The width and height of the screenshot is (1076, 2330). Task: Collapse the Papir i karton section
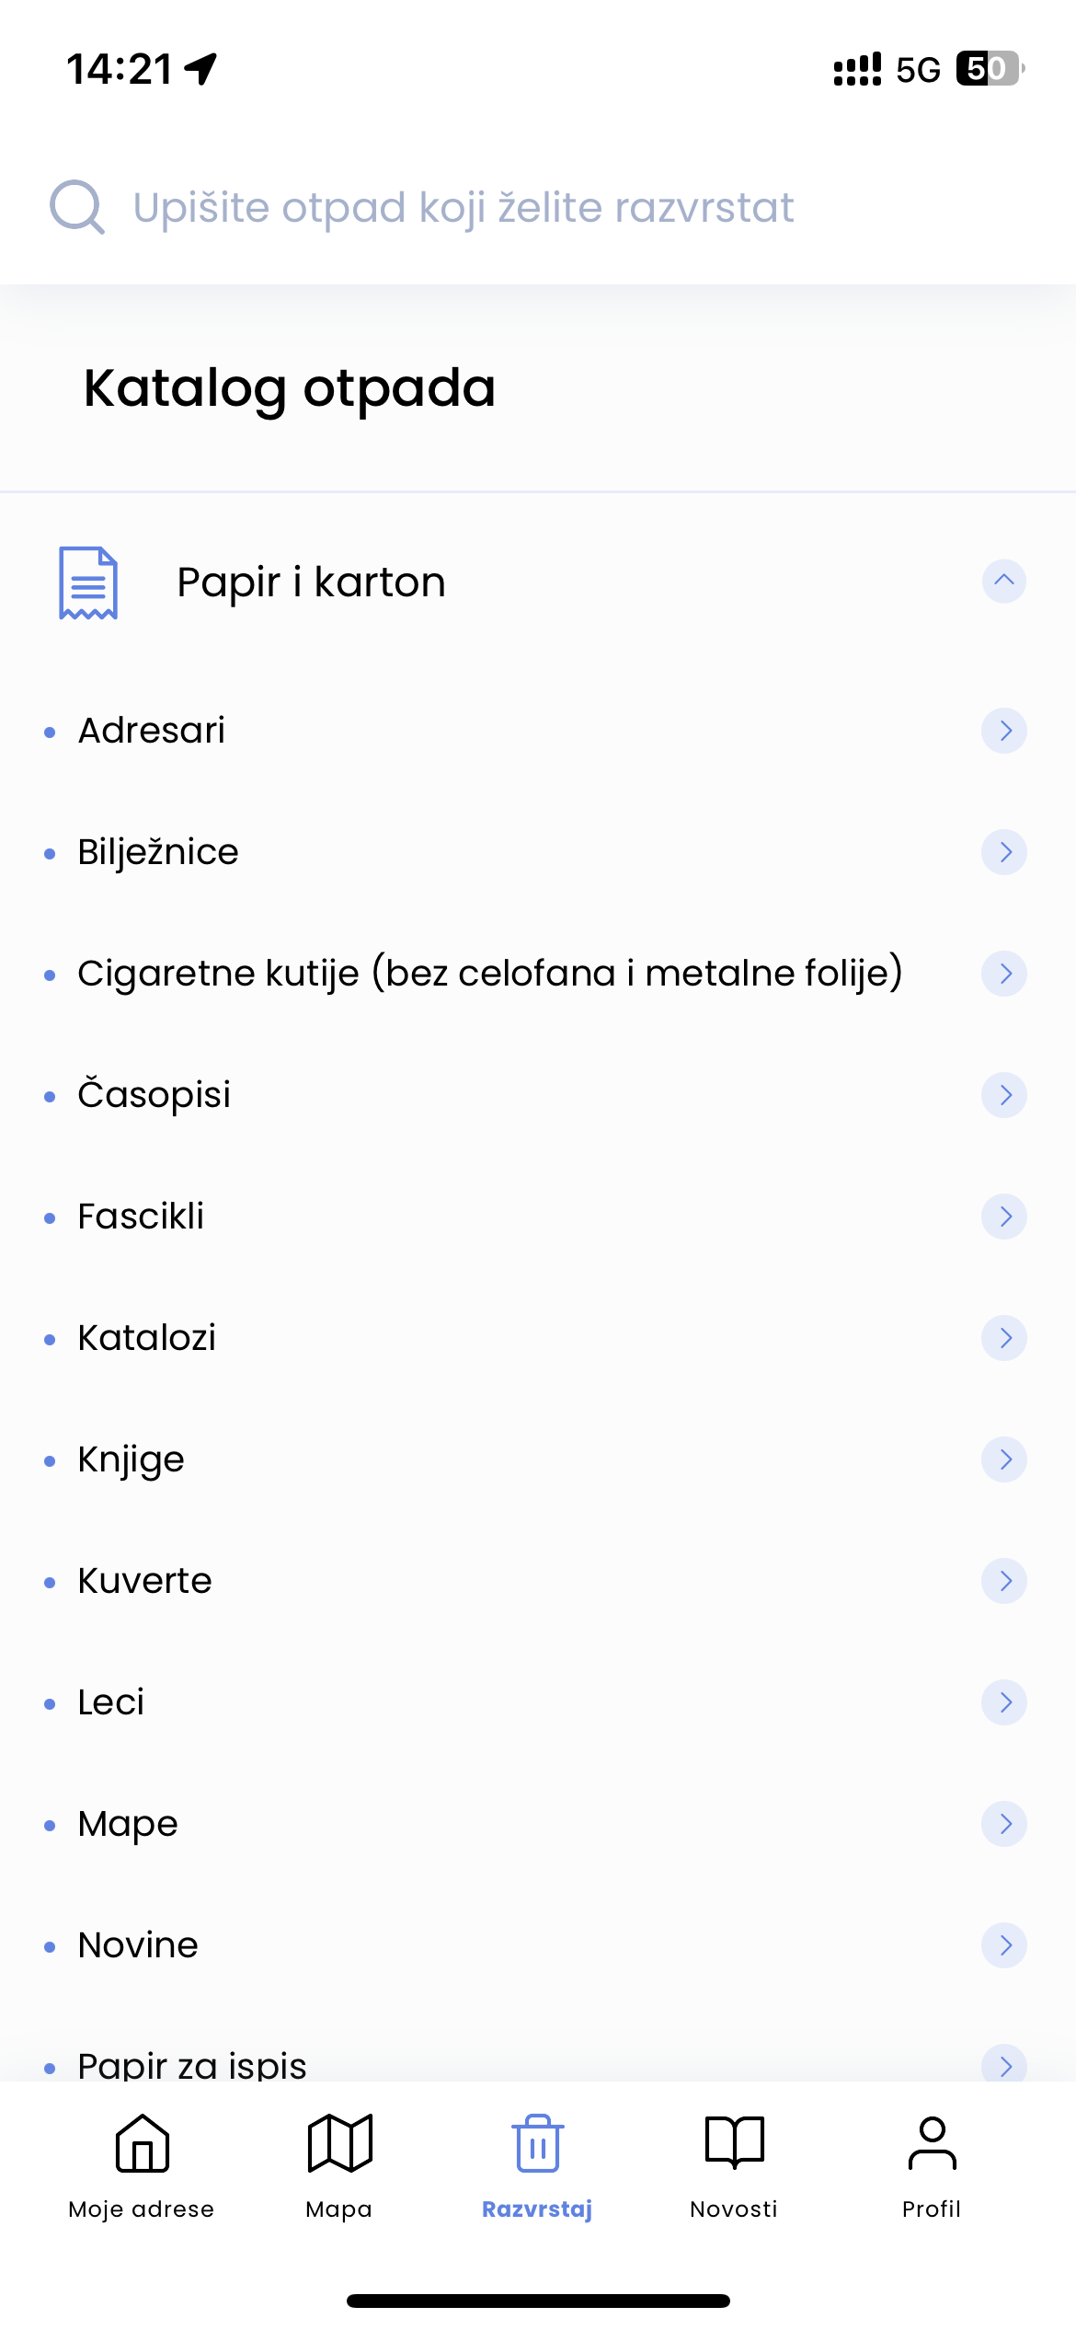1003,581
